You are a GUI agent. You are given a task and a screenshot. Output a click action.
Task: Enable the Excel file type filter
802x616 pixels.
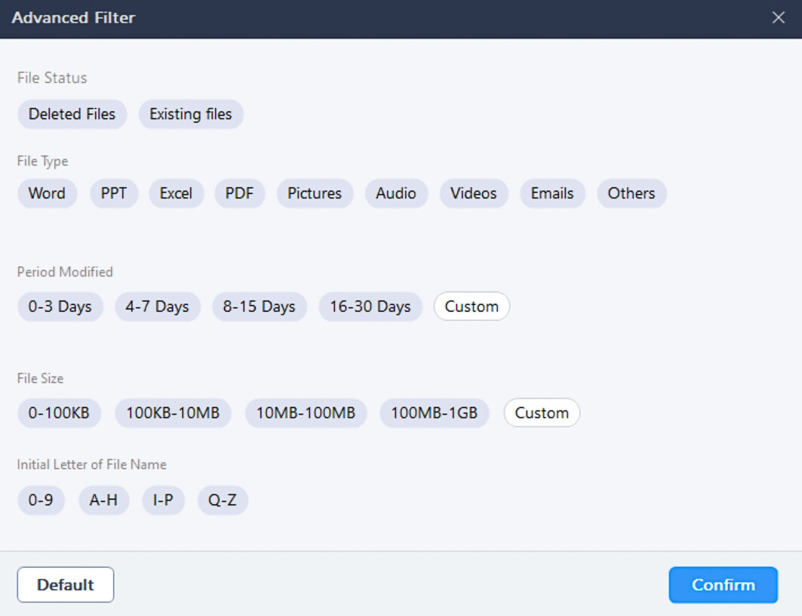point(176,193)
